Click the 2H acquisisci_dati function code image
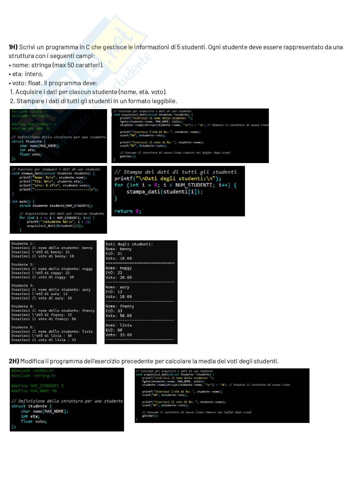This screenshot has height=498, width=352. [x=222, y=395]
